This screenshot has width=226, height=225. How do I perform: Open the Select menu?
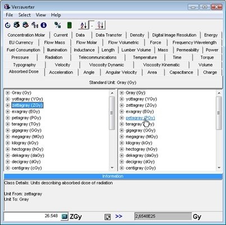25,15
